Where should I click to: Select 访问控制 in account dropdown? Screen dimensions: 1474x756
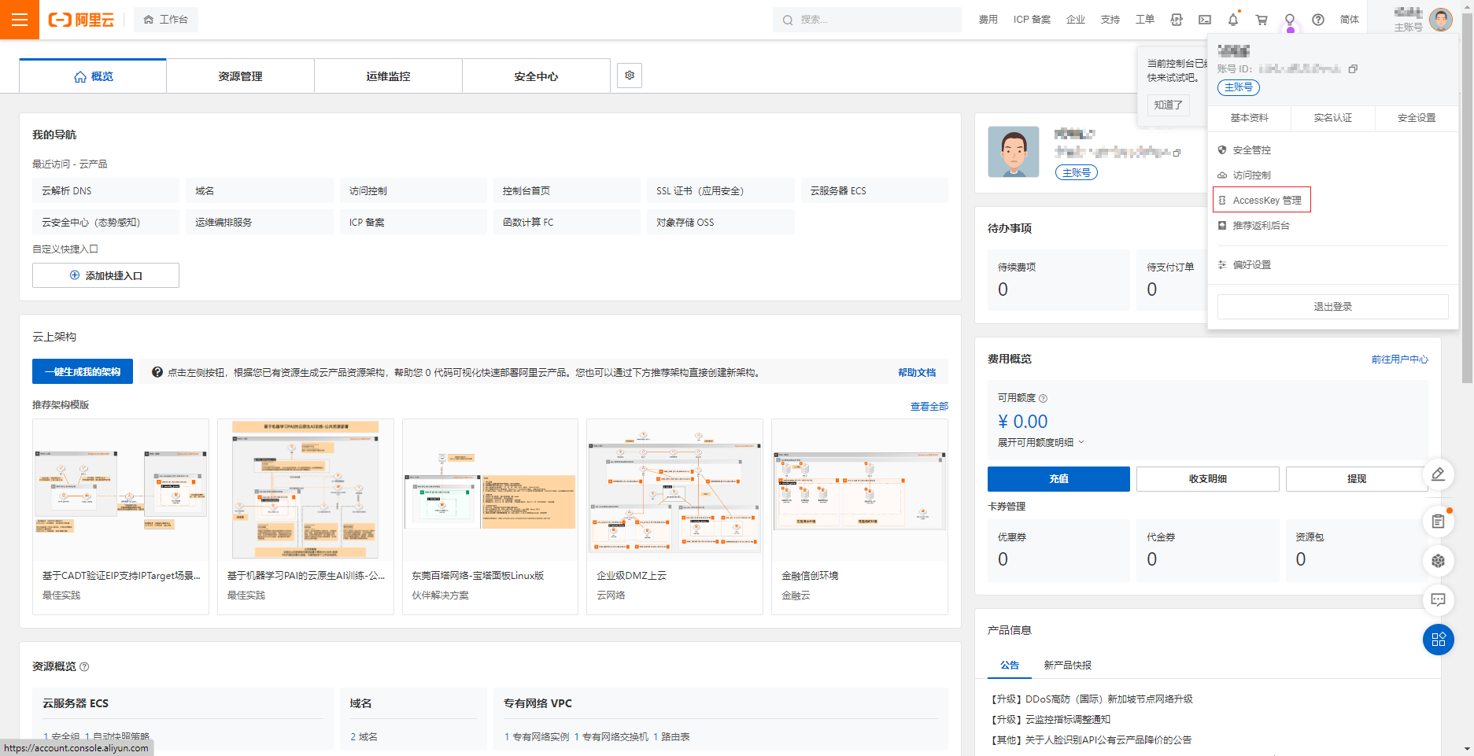pyautogui.click(x=1251, y=175)
